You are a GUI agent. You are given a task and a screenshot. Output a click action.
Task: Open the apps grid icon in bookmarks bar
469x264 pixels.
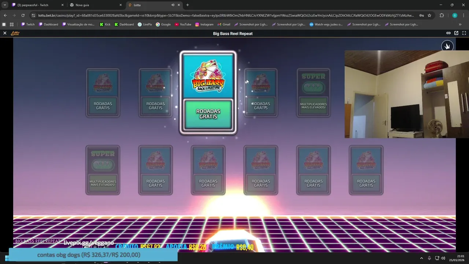click(x=12, y=25)
